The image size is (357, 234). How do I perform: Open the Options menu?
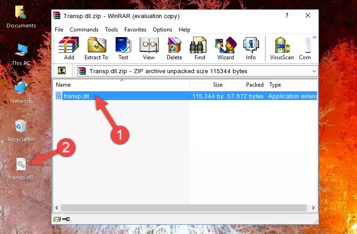pos(162,30)
